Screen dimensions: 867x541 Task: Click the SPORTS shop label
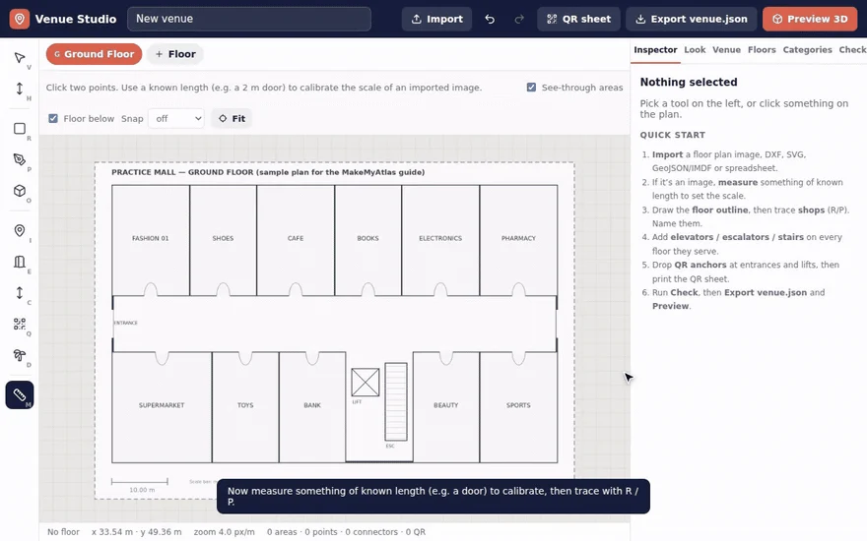click(x=518, y=405)
